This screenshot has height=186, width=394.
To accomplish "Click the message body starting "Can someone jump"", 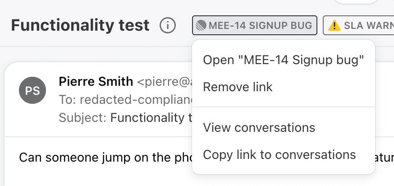I will (x=105, y=158).
